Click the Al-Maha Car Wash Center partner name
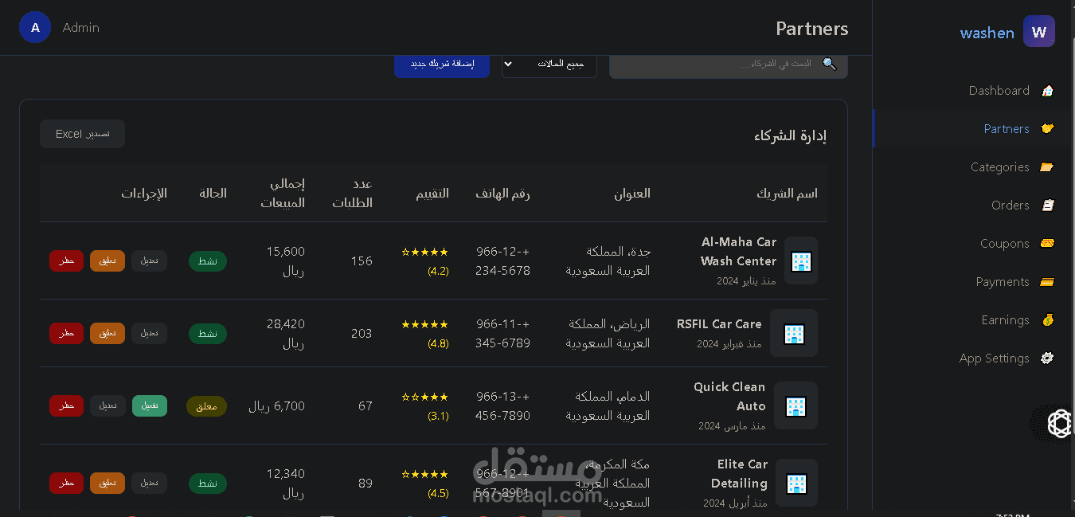The height and width of the screenshot is (517, 1075). [x=738, y=251]
